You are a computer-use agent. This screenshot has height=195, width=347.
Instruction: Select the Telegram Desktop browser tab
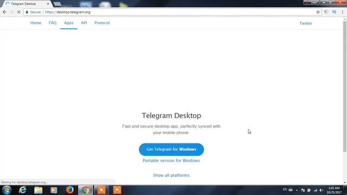coord(27,4)
